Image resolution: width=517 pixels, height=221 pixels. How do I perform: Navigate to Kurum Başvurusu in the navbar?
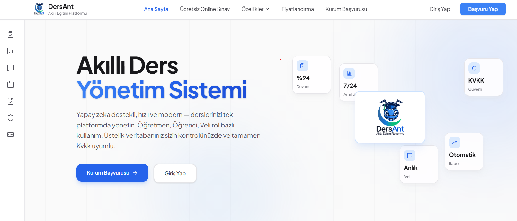346,9
